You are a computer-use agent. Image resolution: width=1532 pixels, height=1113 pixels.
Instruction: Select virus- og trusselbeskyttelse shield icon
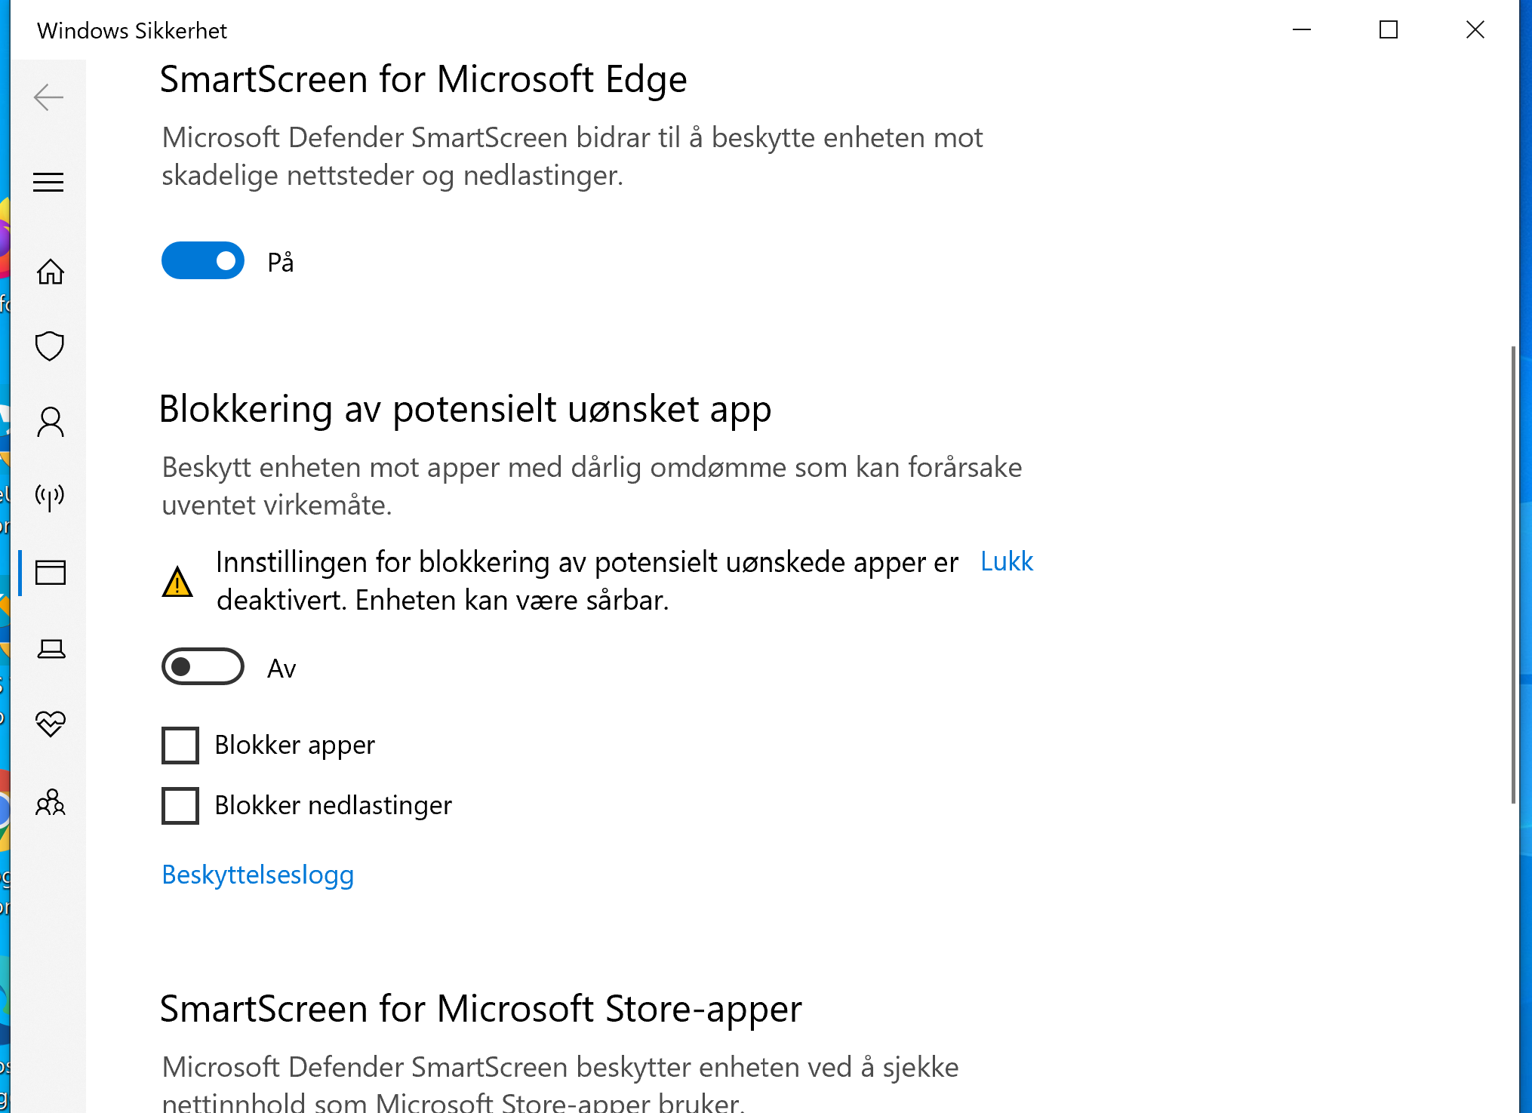click(49, 346)
